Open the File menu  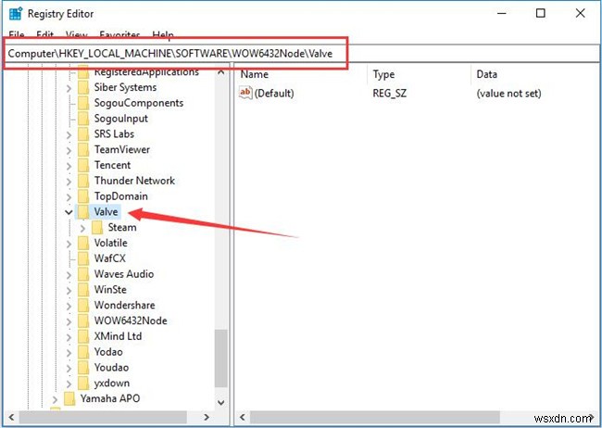click(17, 34)
